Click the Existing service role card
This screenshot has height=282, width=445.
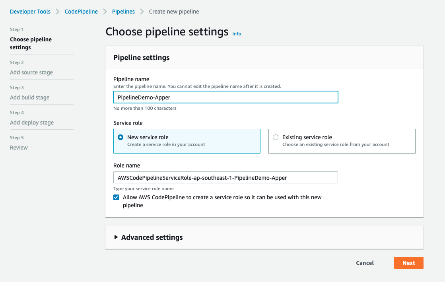pos(342,141)
